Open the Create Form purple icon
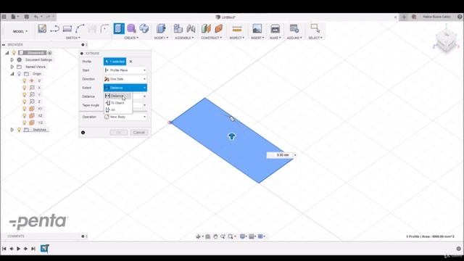464x261 pixels. point(131,29)
